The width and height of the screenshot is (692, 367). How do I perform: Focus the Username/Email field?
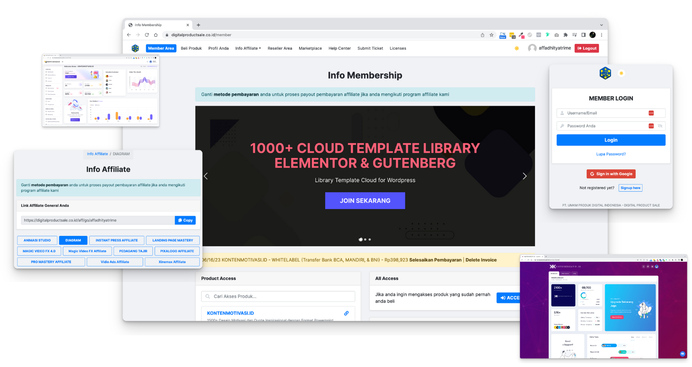[611, 113]
